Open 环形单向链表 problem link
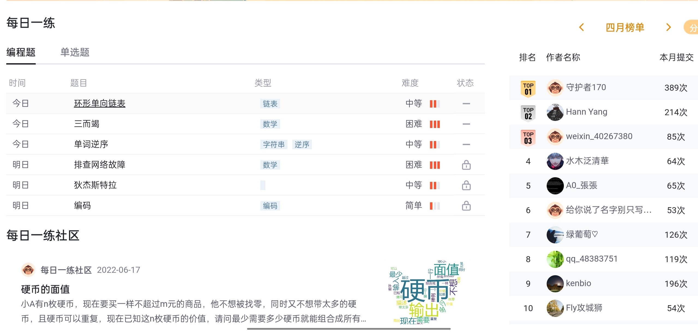 click(x=100, y=103)
